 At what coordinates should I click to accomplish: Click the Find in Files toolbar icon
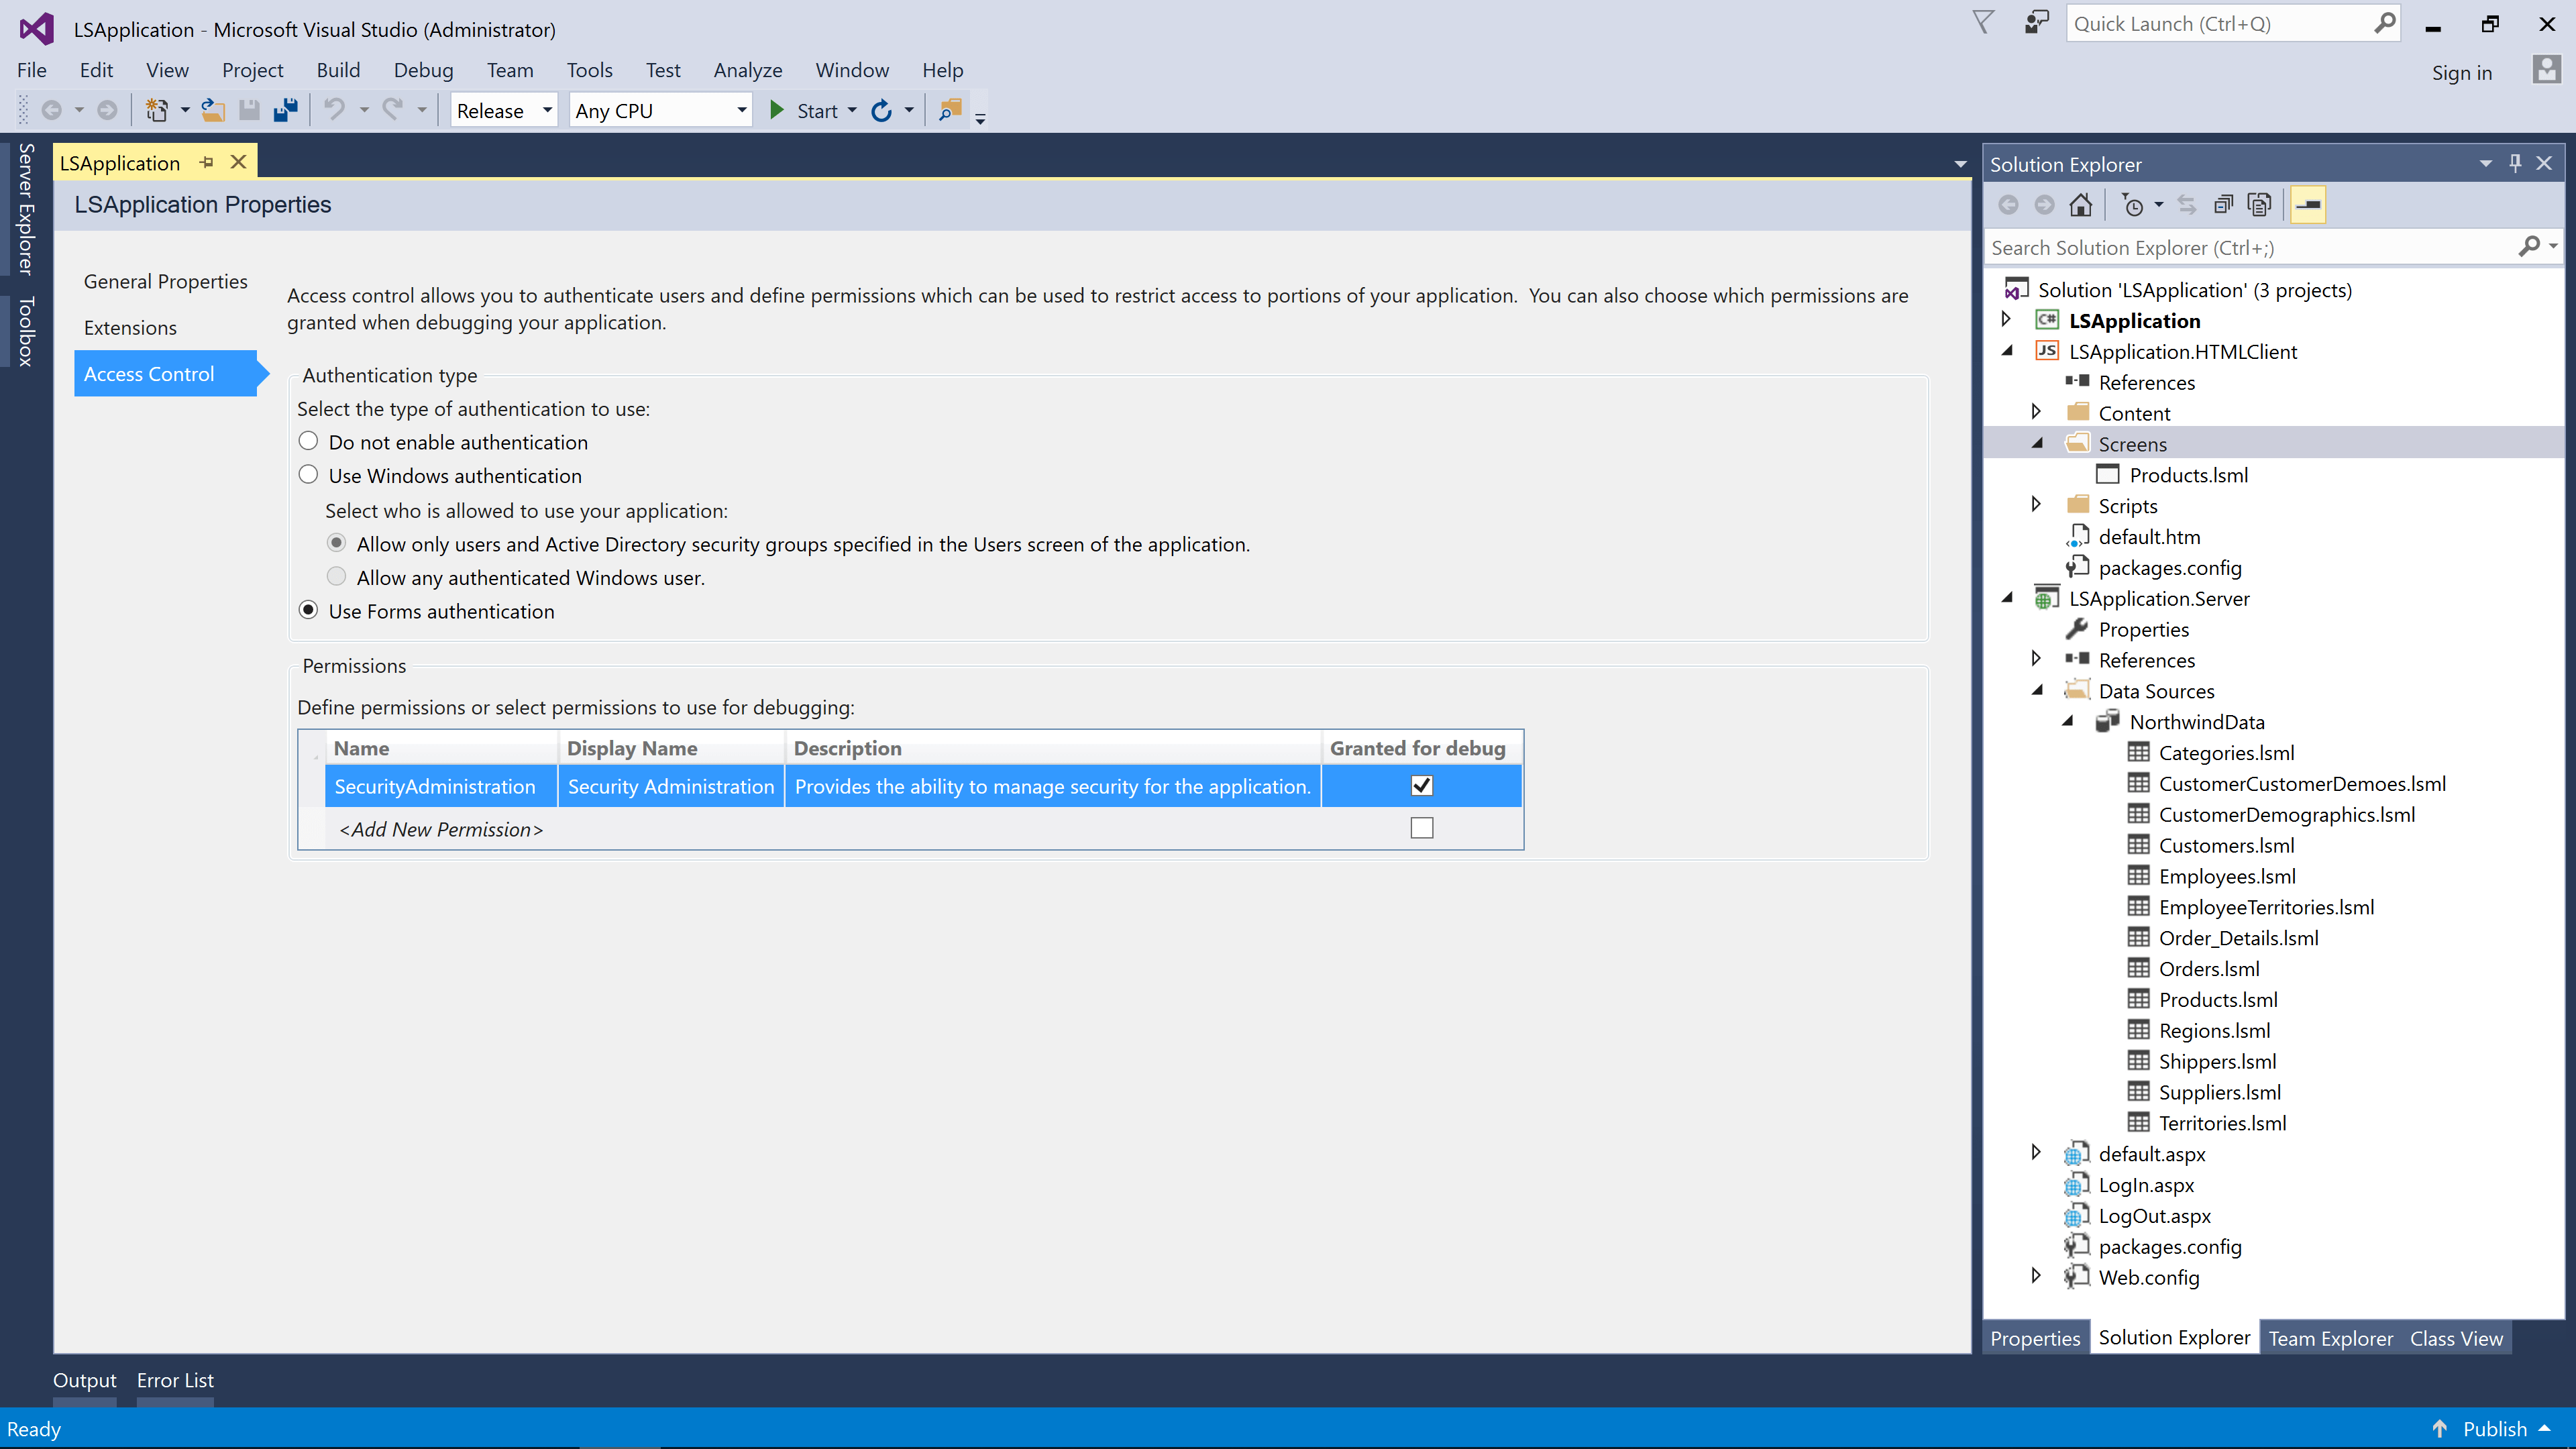(x=950, y=110)
